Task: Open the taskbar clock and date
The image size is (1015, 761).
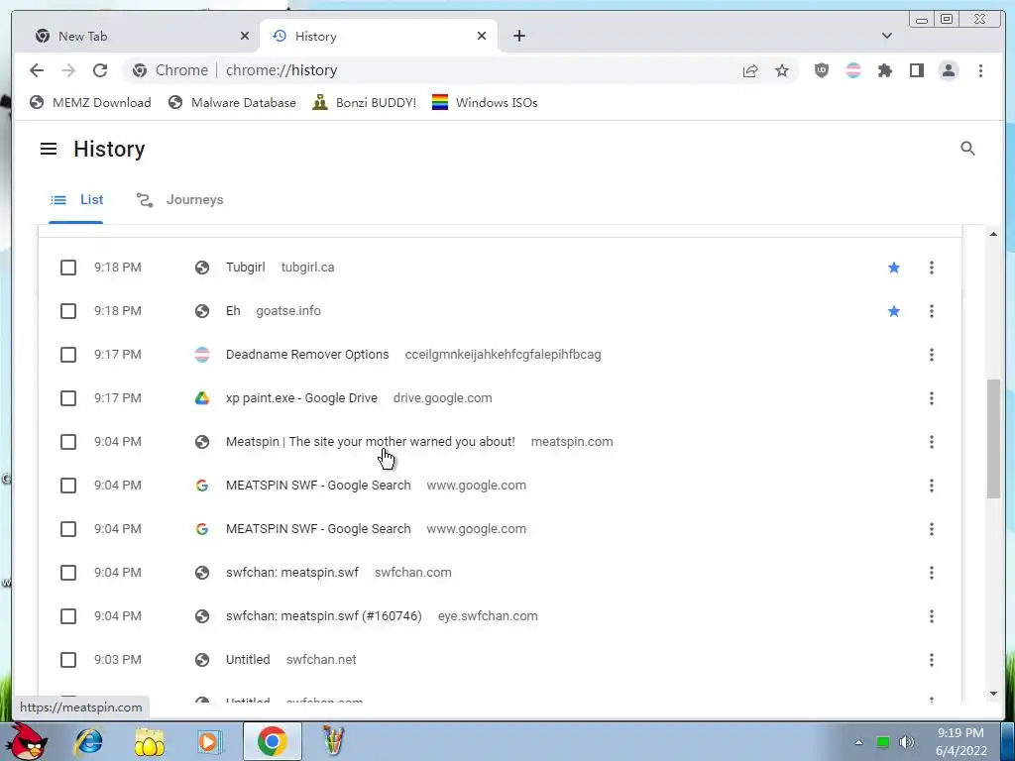Action: point(961,742)
